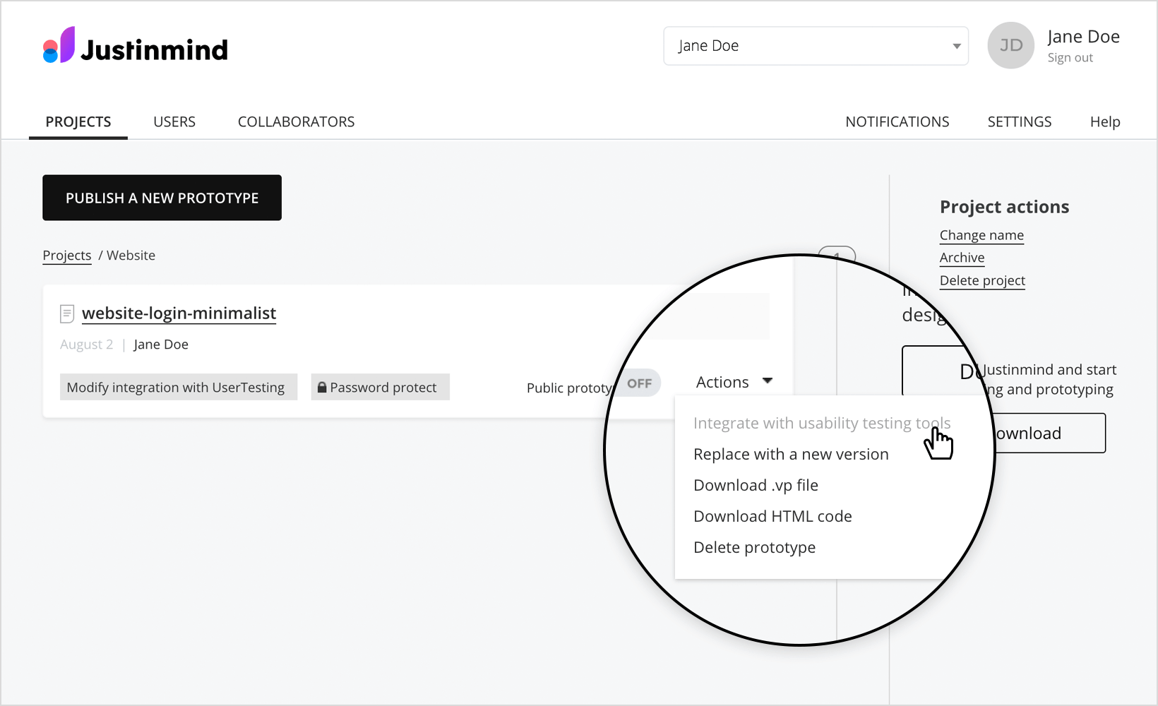The image size is (1158, 706).
Task: Choose Delete prototype from the menu
Action: [754, 547]
